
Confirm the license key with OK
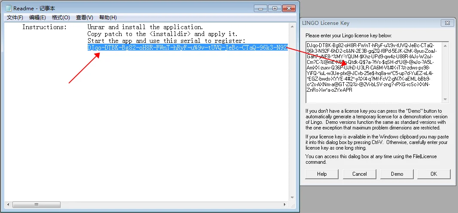tap(433, 174)
